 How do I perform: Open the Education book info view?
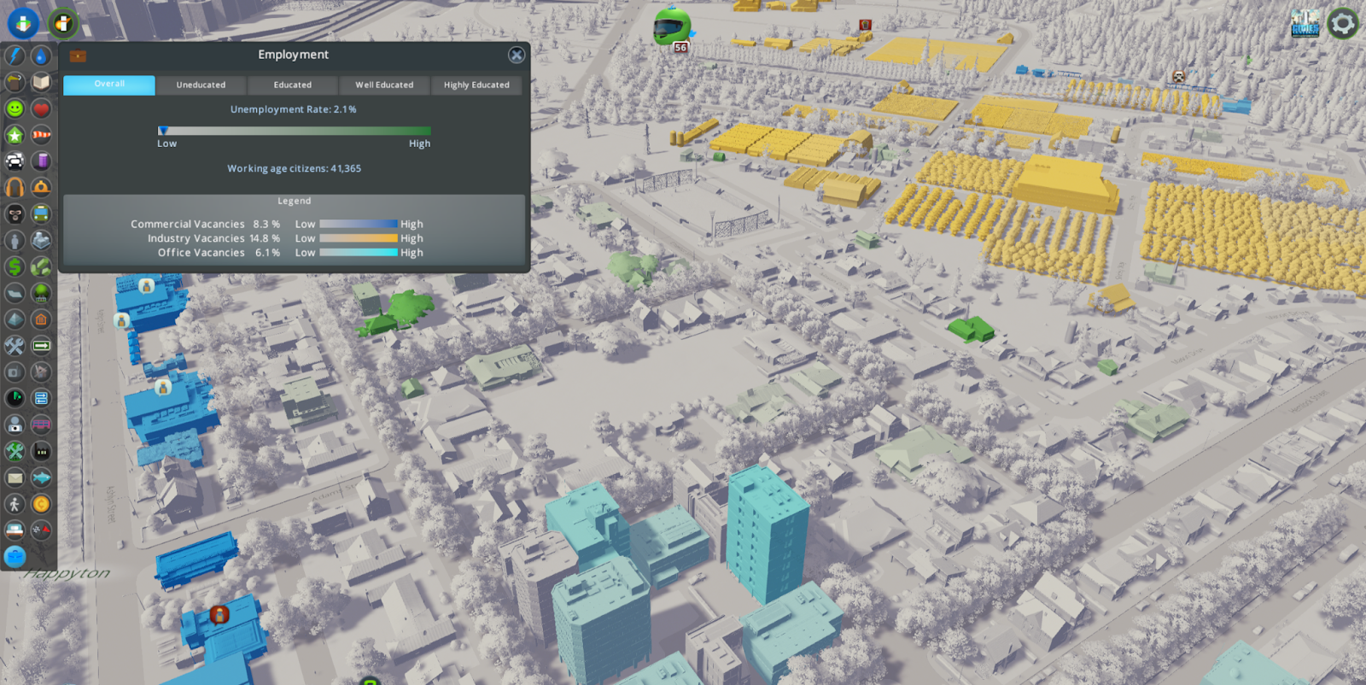pyautogui.click(x=41, y=82)
